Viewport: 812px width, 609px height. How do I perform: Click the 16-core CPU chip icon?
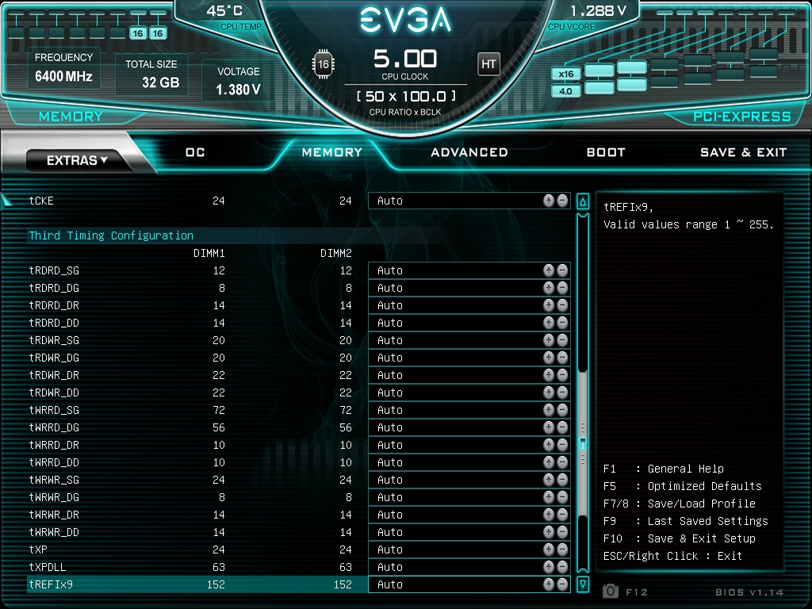point(324,64)
